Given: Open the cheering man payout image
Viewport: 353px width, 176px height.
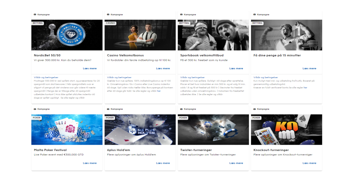Looking at the screenshot, I should 286,35.
